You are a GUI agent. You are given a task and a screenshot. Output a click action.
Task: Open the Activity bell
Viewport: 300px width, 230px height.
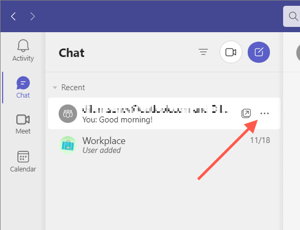point(23,51)
